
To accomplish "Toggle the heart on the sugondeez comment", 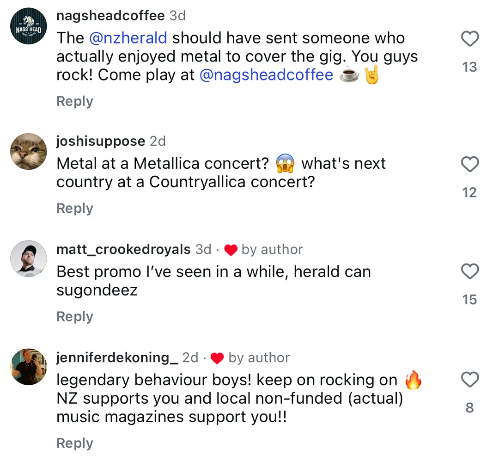I will (470, 272).
